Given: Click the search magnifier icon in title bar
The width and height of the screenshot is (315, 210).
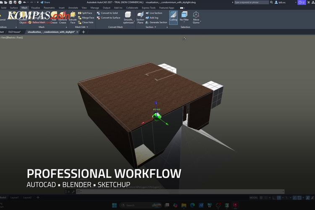Looking at the screenshot, I should click(x=271, y=3).
